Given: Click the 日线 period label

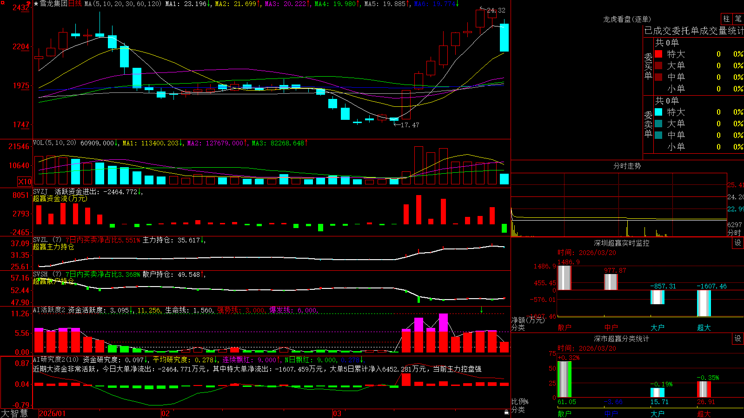Looking at the screenshot, I should [x=75, y=4].
